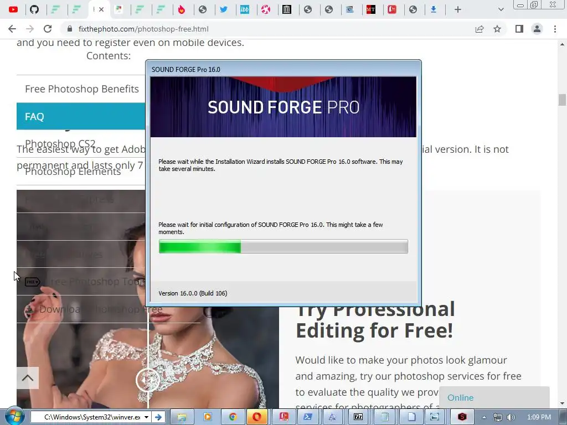The width and height of the screenshot is (567, 425).
Task: Click the page vertical scrollbar thumb
Action: click(562, 100)
